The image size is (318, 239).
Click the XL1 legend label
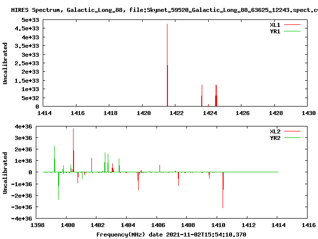click(x=275, y=25)
